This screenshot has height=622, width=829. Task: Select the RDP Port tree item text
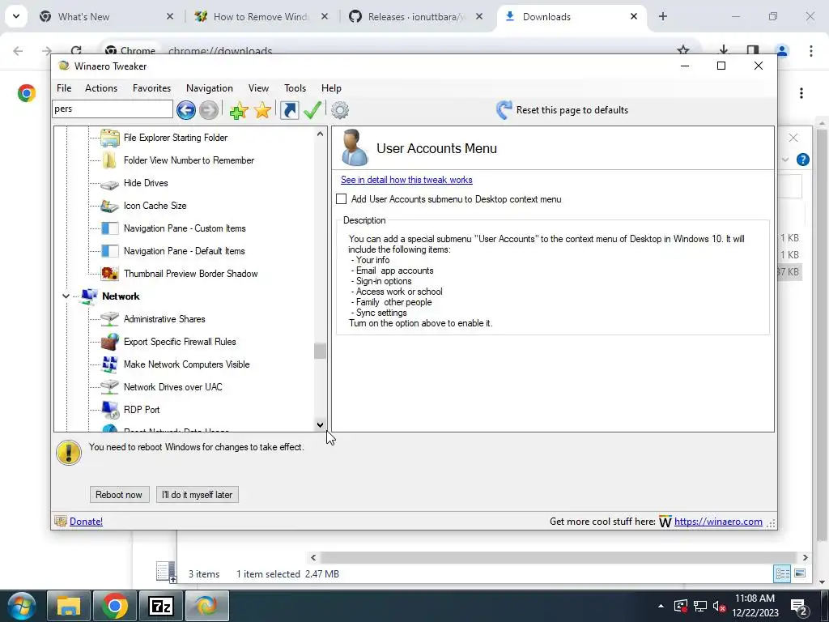coord(142,410)
